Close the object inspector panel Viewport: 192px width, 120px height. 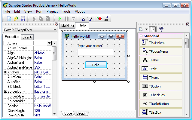point(56,24)
